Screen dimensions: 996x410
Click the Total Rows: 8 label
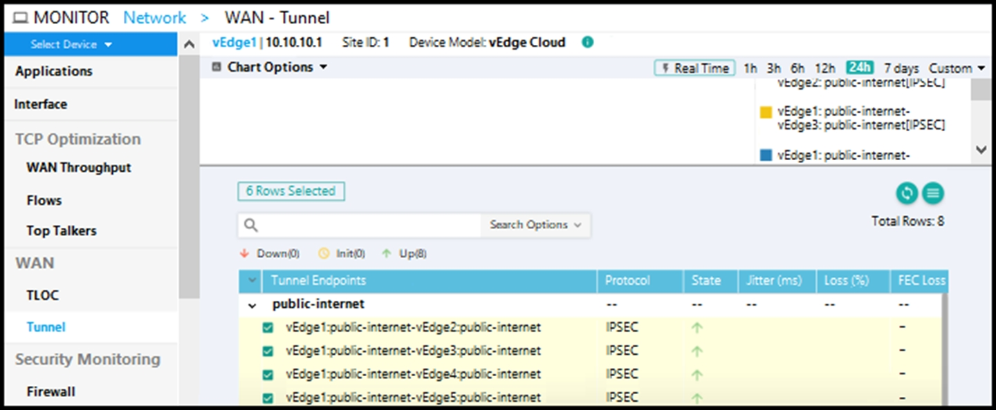coord(907,222)
